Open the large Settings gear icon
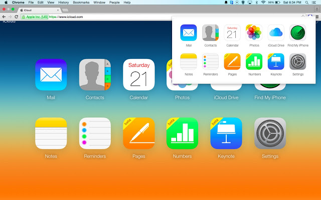The image size is (321, 200). coord(270,133)
